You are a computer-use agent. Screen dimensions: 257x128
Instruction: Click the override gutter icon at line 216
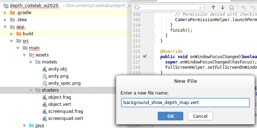point(145,56)
